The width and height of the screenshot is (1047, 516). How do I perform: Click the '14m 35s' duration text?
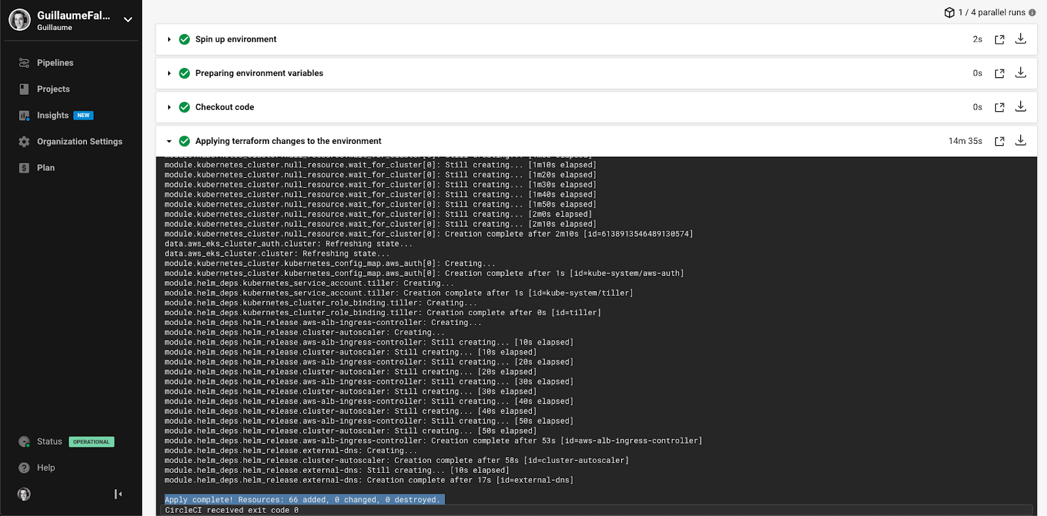(x=965, y=141)
